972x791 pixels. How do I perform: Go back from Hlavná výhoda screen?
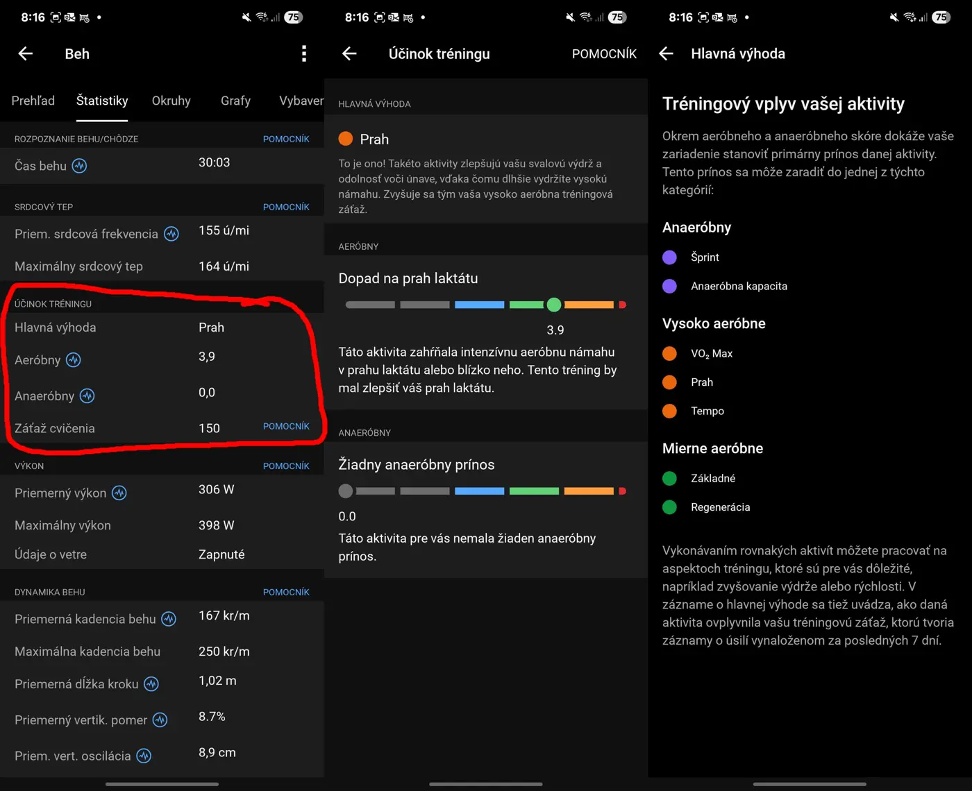pyautogui.click(x=667, y=54)
